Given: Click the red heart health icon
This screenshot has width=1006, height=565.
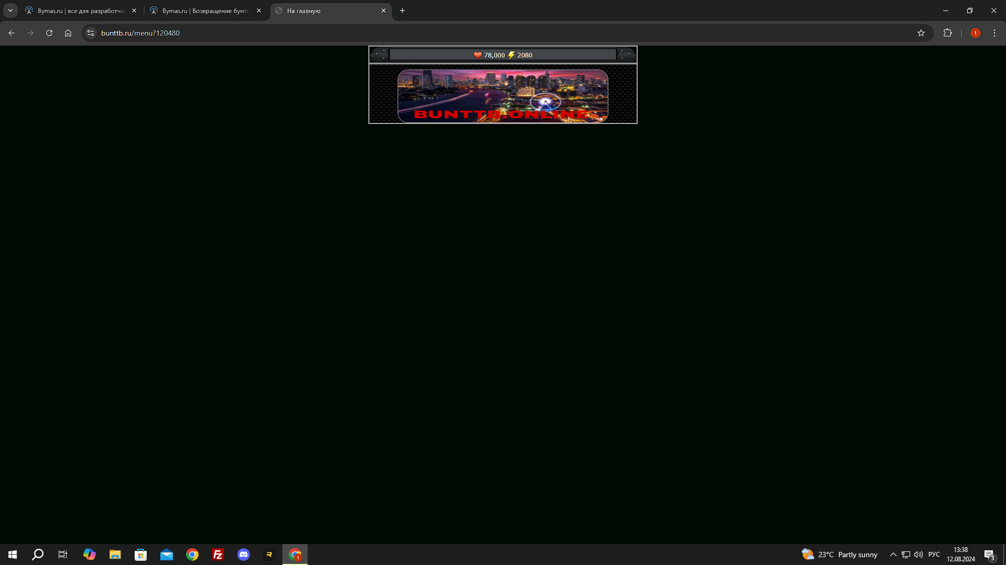Looking at the screenshot, I should tap(477, 55).
